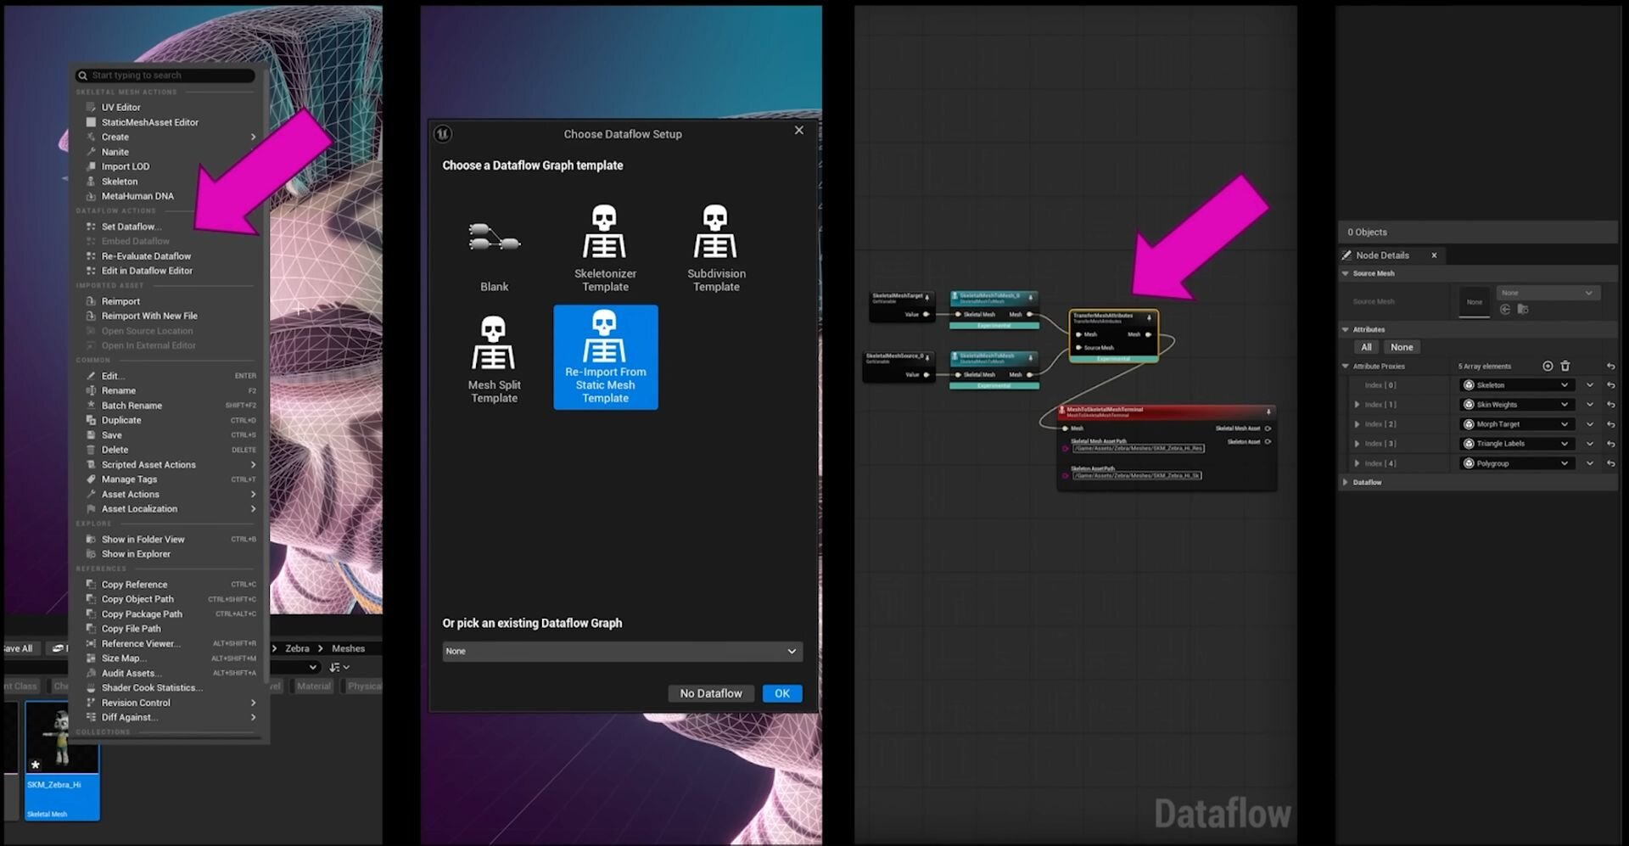Browse to Source Mesh in Content Browser

1523,310
